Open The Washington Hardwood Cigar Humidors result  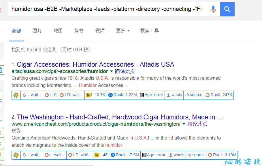coord(119,117)
